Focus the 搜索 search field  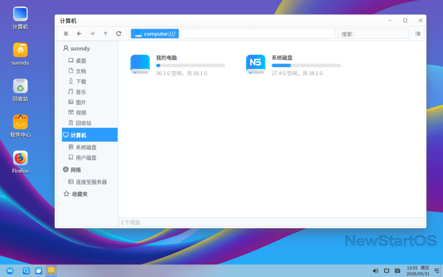(373, 34)
